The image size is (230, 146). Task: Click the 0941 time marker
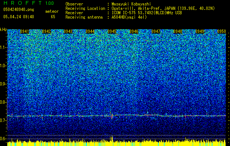pos(24,31)
